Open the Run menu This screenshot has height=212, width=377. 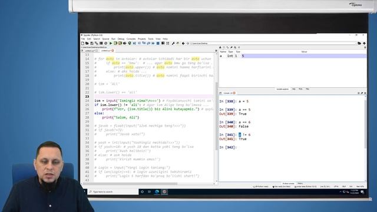[113, 39]
